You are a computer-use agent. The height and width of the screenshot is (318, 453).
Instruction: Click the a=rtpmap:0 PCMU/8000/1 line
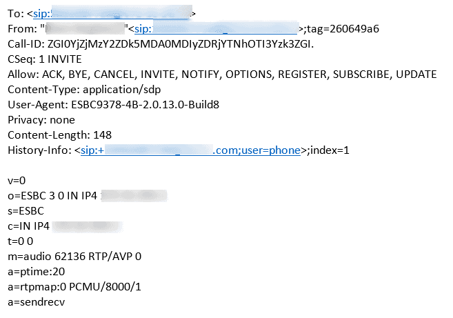tap(74, 287)
